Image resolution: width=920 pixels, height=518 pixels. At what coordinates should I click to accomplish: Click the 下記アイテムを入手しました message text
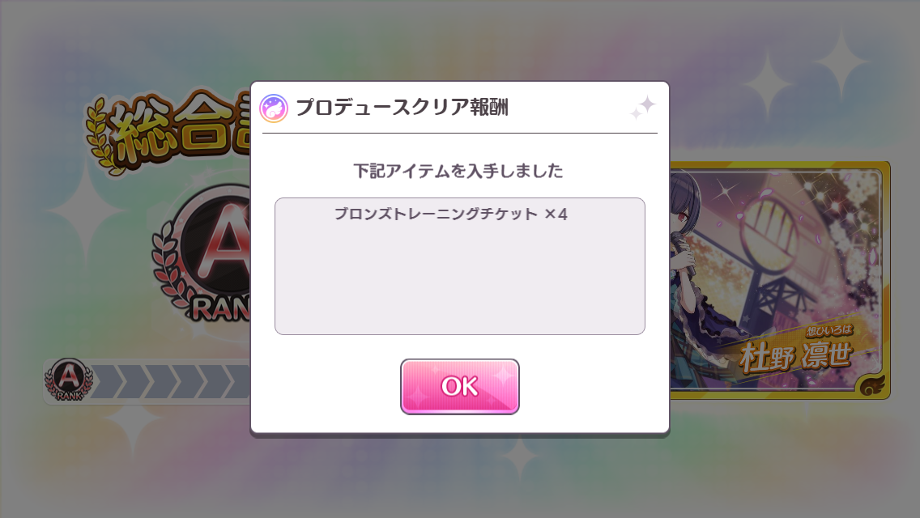coord(458,171)
